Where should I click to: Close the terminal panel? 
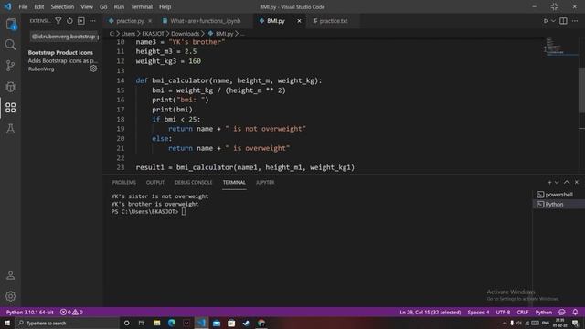(577, 182)
